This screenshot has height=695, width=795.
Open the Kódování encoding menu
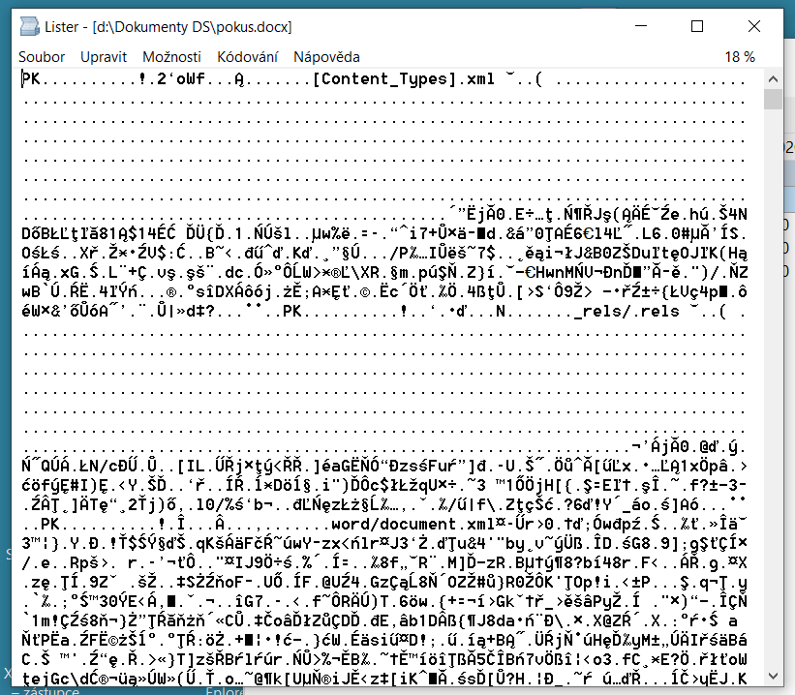pos(247,57)
